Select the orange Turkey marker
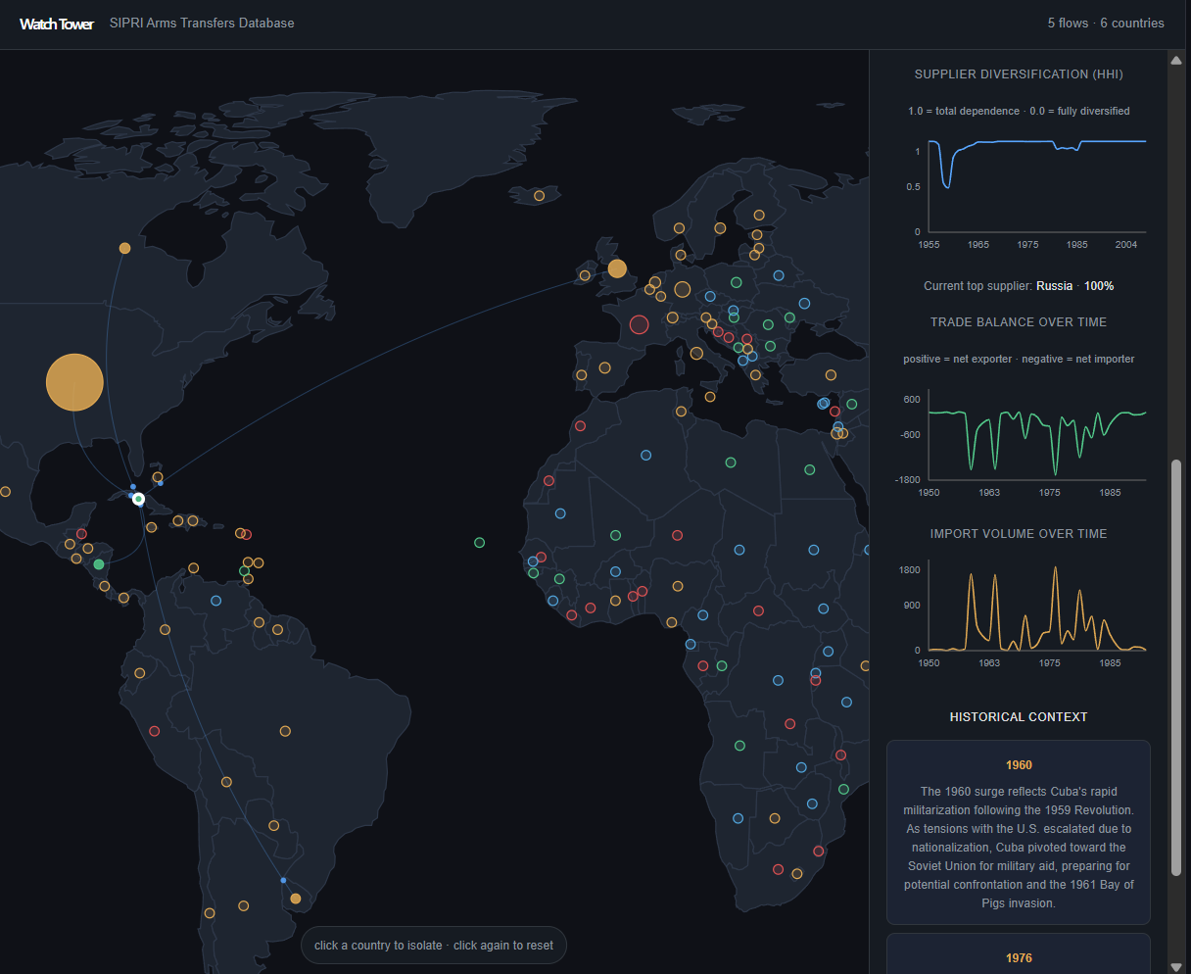1191x974 pixels. tap(831, 375)
